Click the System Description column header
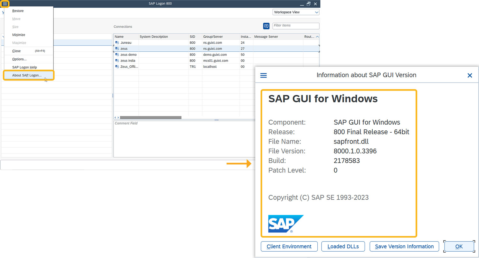 pyautogui.click(x=163, y=37)
